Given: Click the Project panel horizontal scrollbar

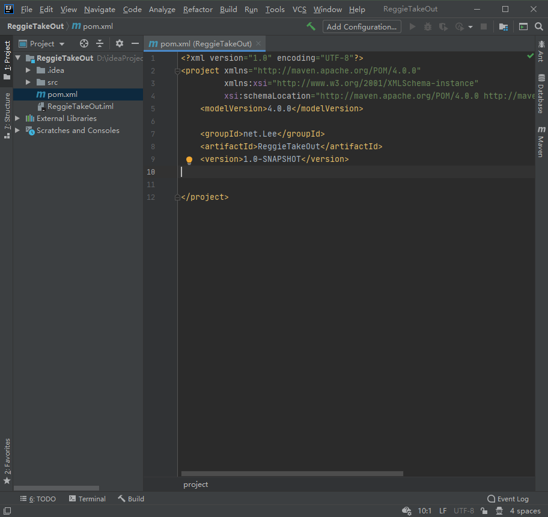Looking at the screenshot, I should click(56, 488).
